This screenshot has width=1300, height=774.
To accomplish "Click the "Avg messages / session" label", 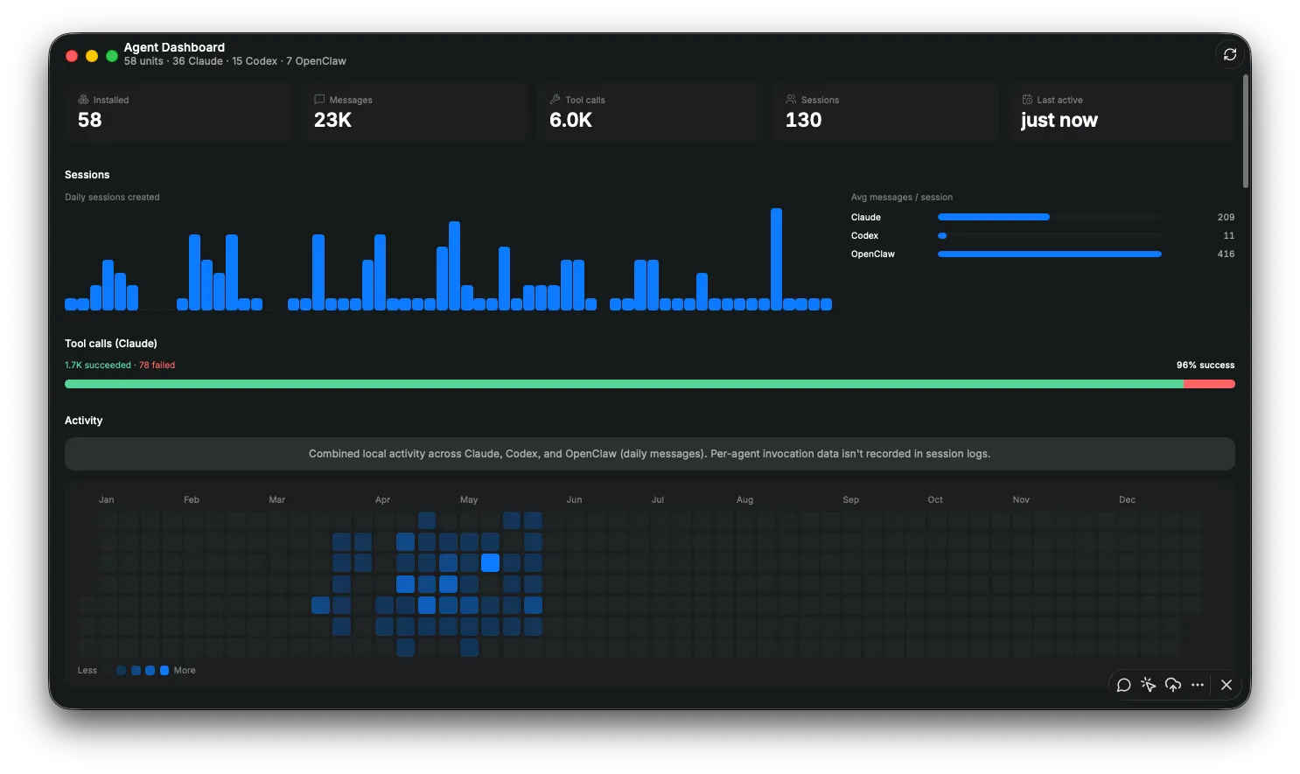I will coord(902,198).
